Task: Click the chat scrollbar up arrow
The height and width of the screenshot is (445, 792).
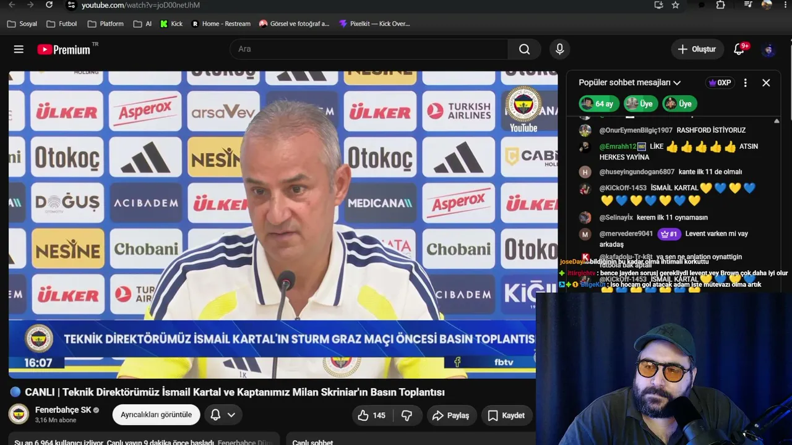Action: pos(777,121)
